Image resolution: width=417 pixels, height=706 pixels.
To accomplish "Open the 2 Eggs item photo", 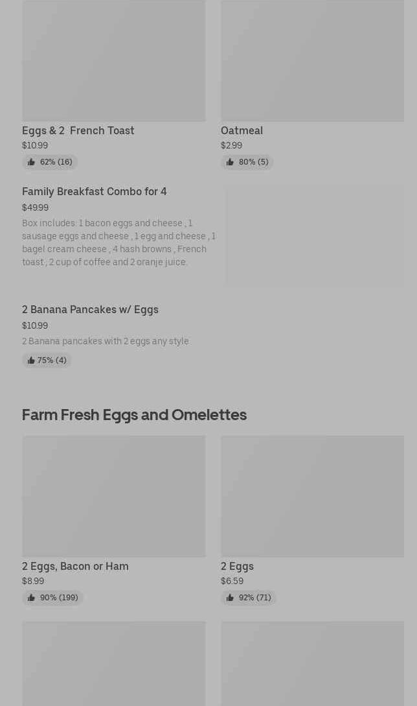I will [312, 496].
